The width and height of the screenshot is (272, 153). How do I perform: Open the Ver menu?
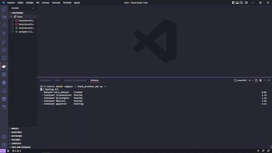click(38, 3)
